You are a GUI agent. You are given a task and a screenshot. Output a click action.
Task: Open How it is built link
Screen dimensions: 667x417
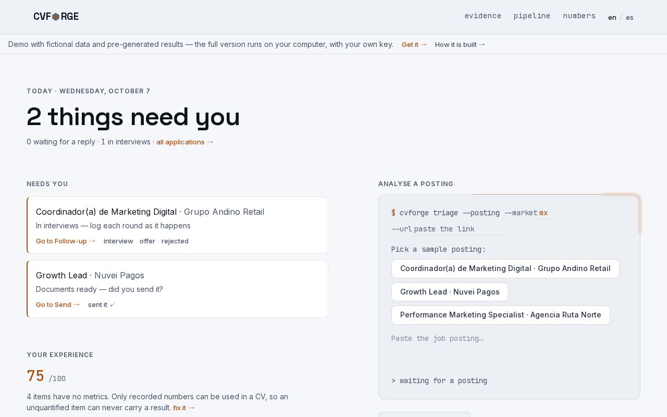(460, 44)
